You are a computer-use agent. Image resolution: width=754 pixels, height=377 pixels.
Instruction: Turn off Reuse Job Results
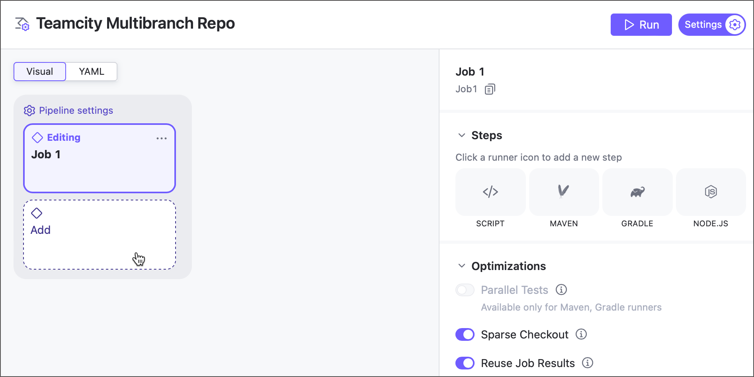tap(465, 363)
